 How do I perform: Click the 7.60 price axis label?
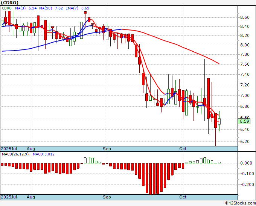point(245,64)
